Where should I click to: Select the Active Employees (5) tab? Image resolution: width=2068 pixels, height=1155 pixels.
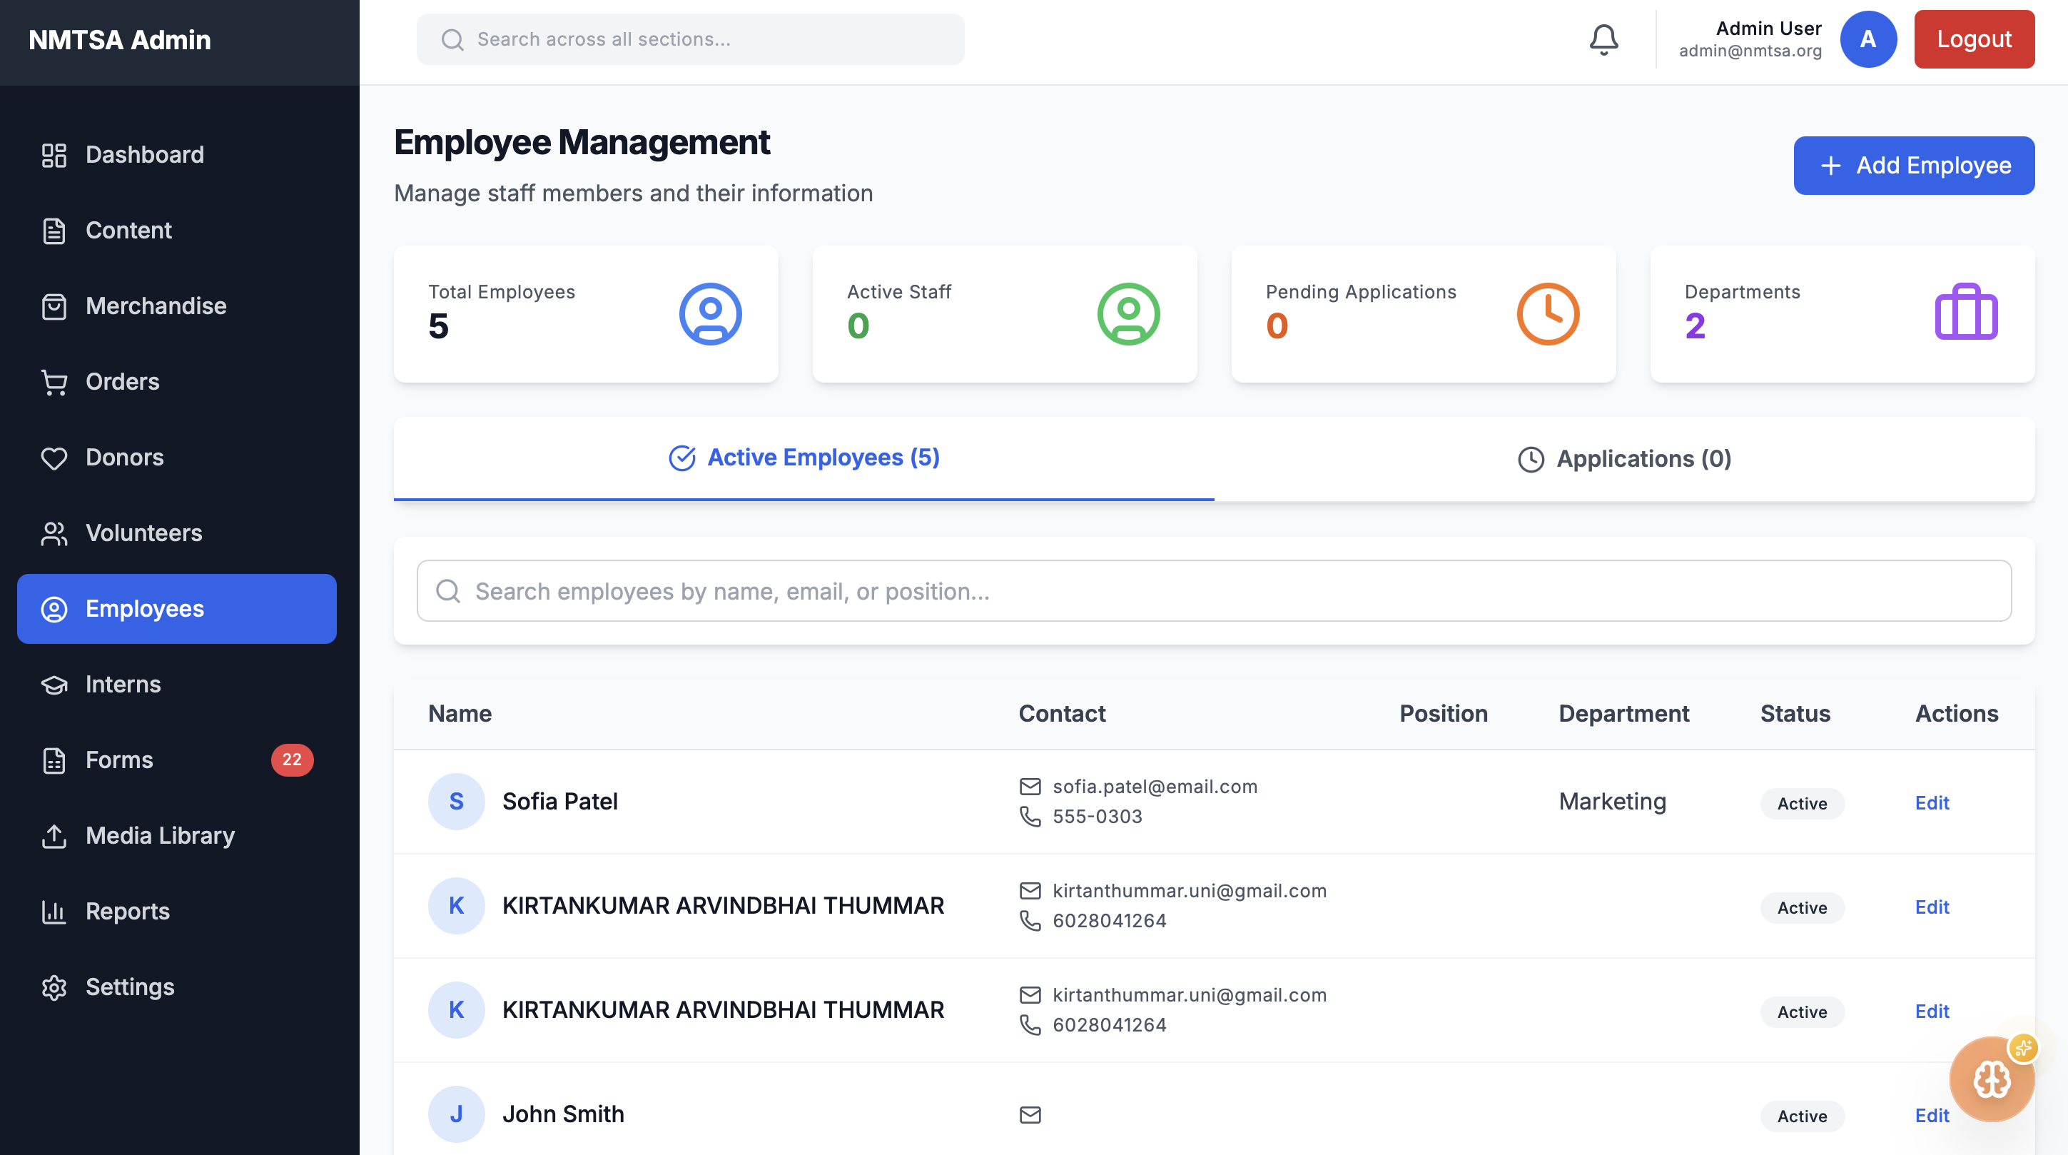[804, 458]
